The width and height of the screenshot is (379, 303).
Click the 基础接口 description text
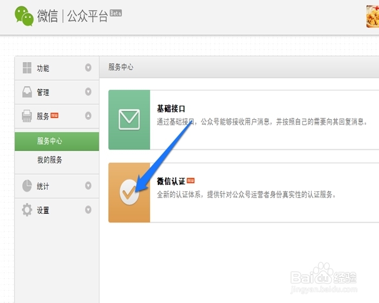(x=262, y=122)
